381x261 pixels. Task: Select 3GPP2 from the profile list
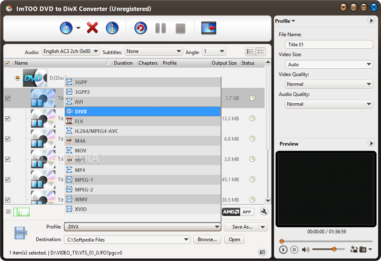(x=143, y=92)
